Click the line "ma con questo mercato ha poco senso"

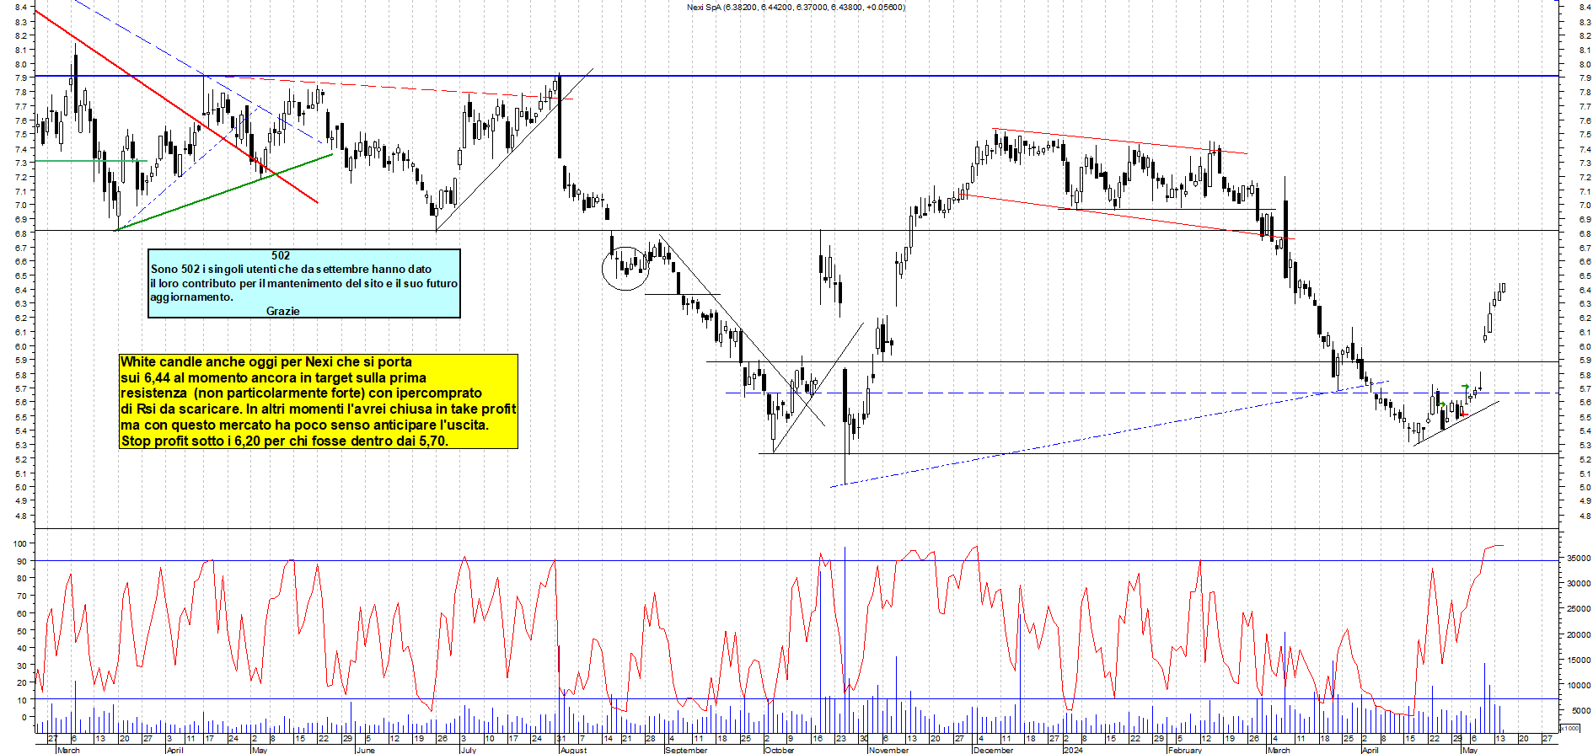[x=304, y=425]
